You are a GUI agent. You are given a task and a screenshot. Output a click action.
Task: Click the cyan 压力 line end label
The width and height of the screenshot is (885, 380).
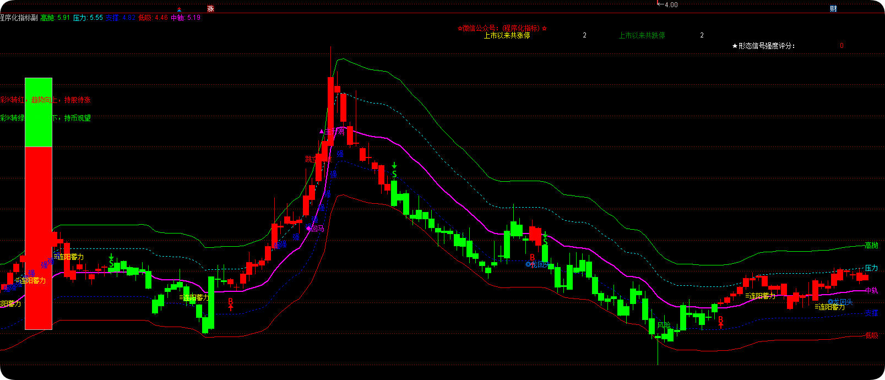[x=871, y=268]
